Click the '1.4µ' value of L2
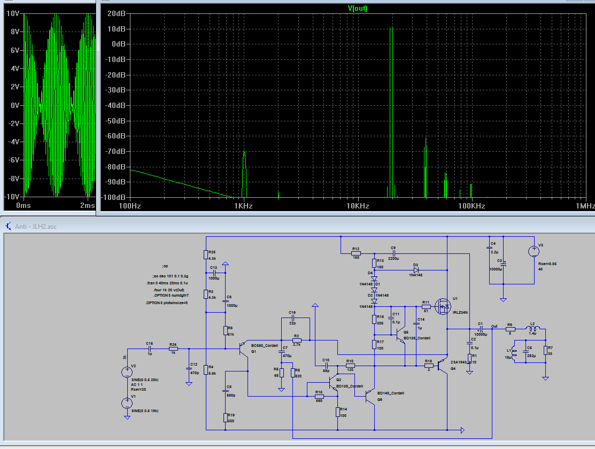 [x=533, y=333]
